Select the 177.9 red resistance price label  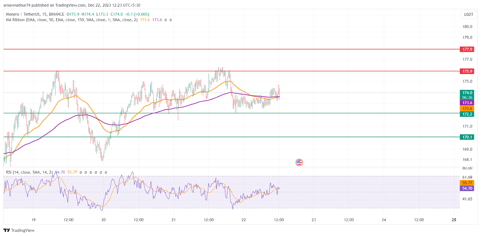pyautogui.click(x=467, y=49)
